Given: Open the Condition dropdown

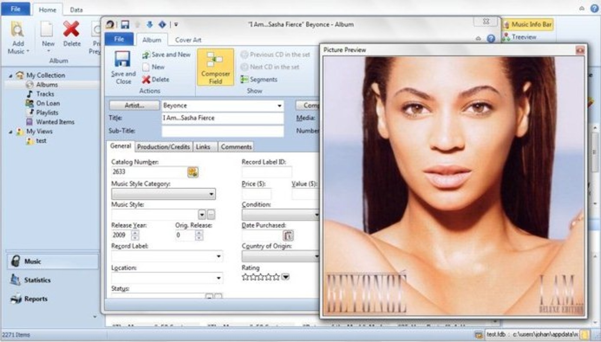Looking at the screenshot, I should 316,215.
